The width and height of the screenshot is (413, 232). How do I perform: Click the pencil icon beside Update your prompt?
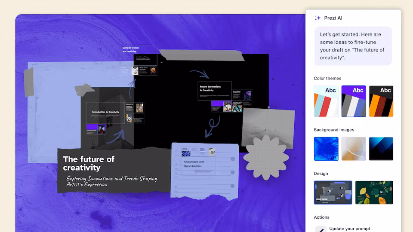pyautogui.click(x=320, y=229)
